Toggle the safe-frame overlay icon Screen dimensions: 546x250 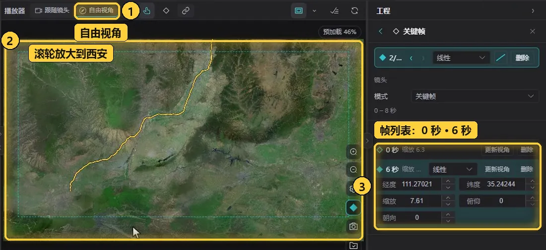click(299, 11)
